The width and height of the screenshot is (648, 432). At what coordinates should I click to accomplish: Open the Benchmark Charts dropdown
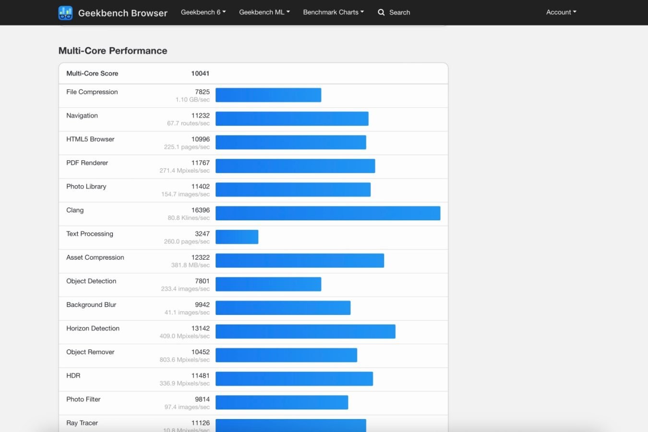(333, 12)
